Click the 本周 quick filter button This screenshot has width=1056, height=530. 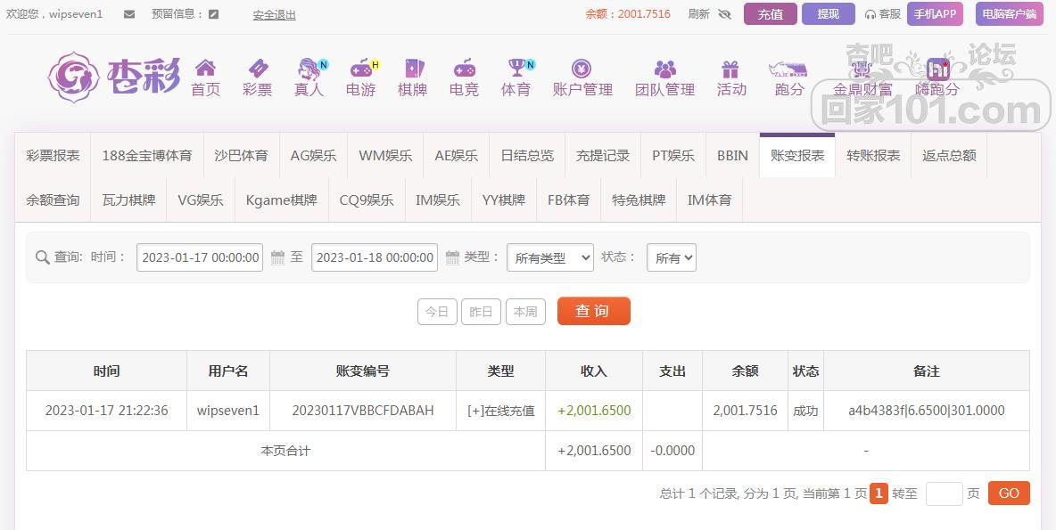click(525, 312)
